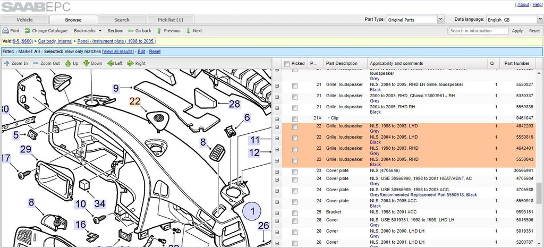This screenshot has height=248, width=544.
Task: Tick checkbox for Cover 5016506
Action: point(294,221)
